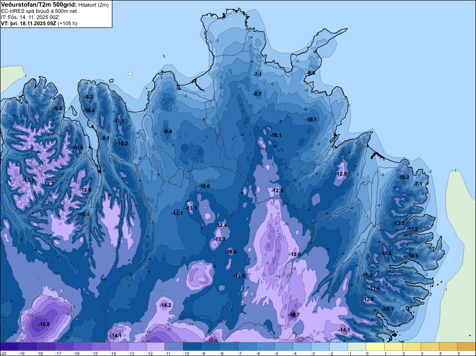This screenshot has height=356, width=476.
Task: Click the -13.9 temperature label
Action: (x=86, y=190)
